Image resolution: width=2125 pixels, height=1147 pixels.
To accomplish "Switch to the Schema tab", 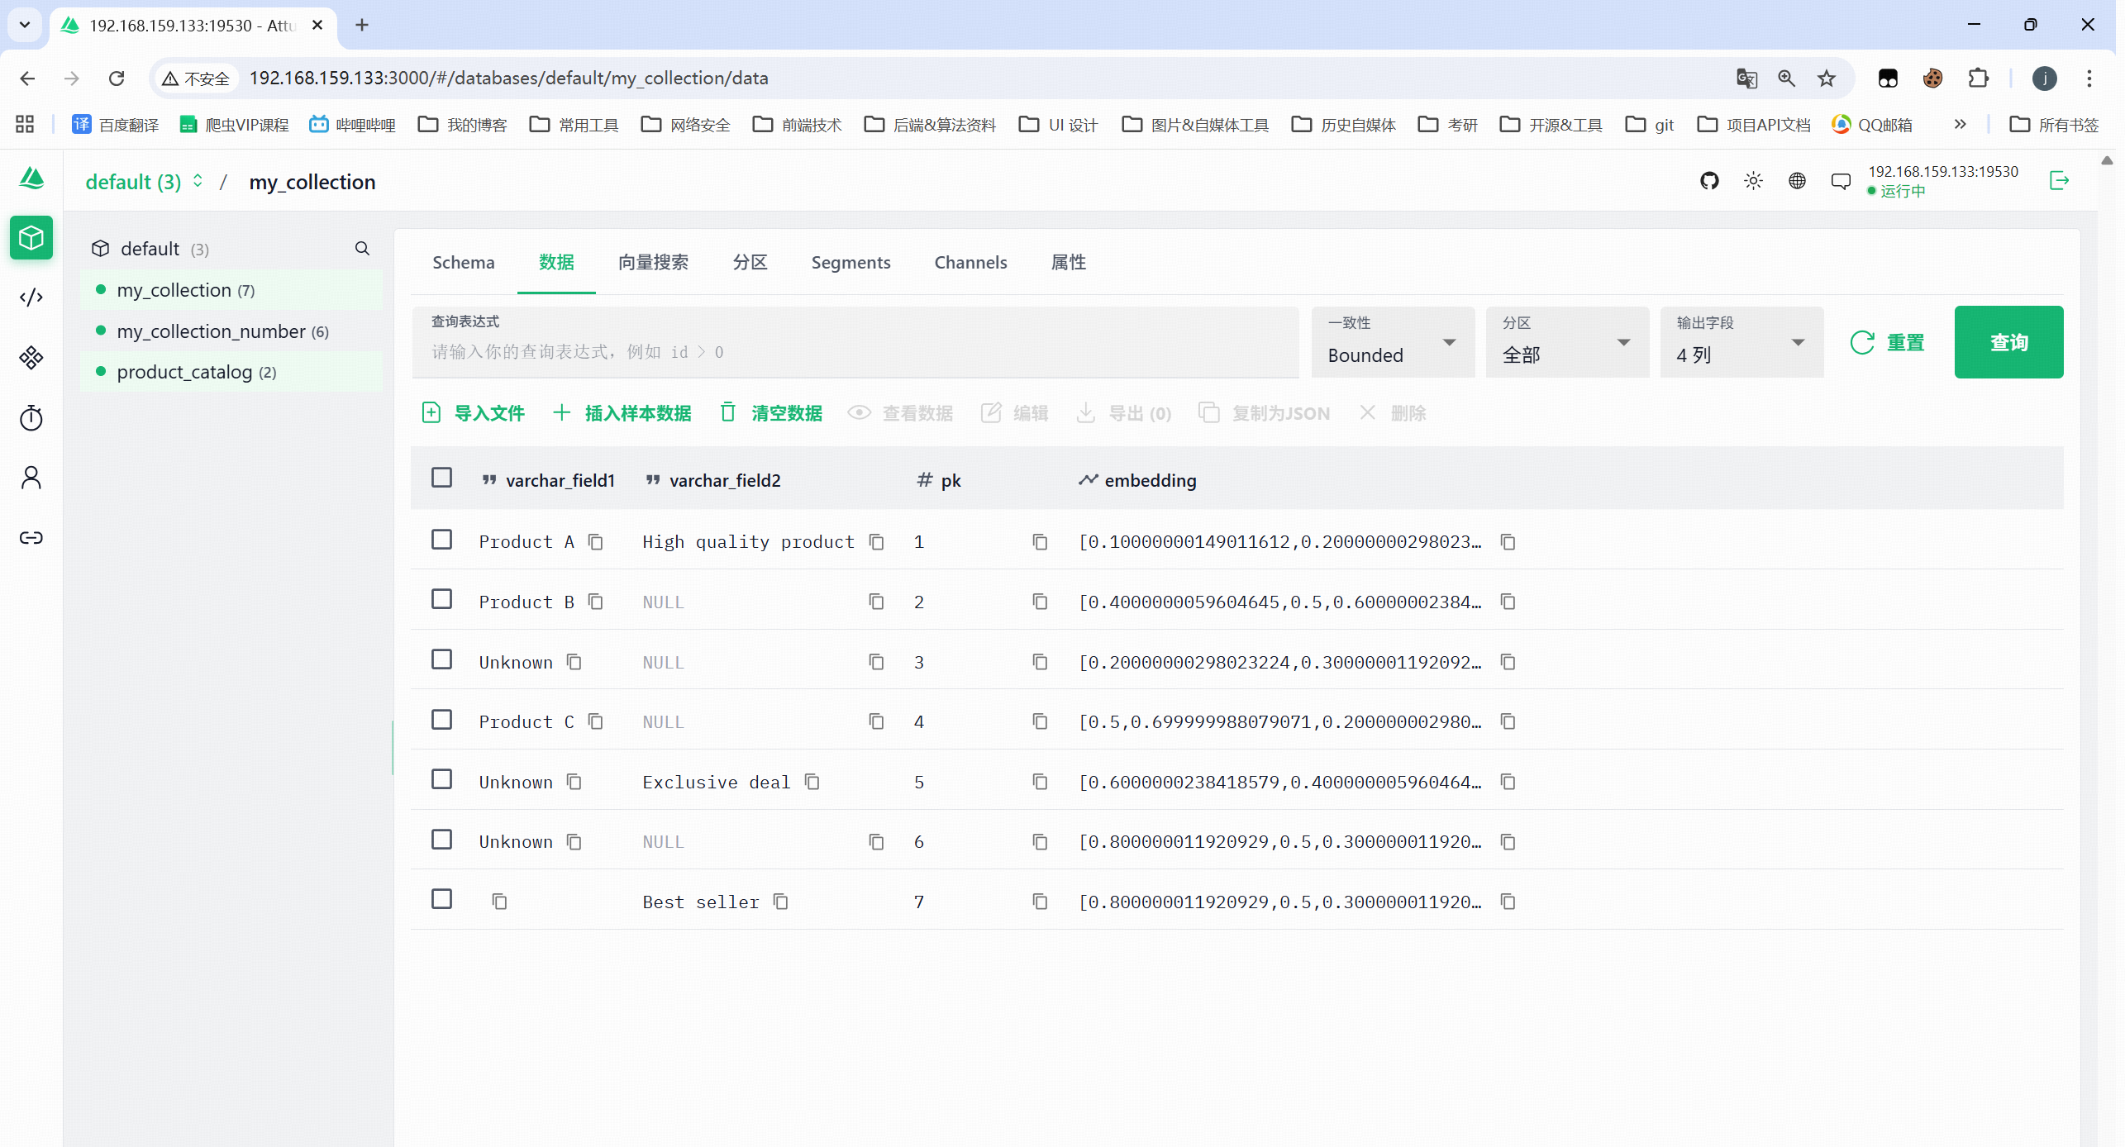I will [463, 263].
